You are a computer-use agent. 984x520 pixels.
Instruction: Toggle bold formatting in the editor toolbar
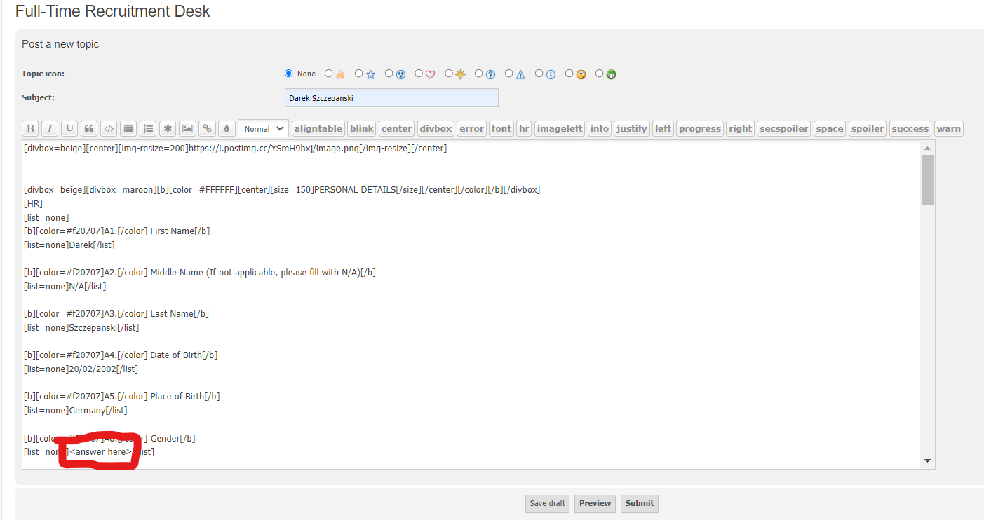click(x=30, y=129)
